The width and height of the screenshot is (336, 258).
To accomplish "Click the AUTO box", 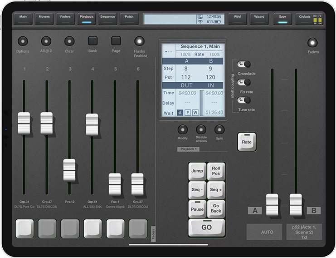I will point(264,232).
